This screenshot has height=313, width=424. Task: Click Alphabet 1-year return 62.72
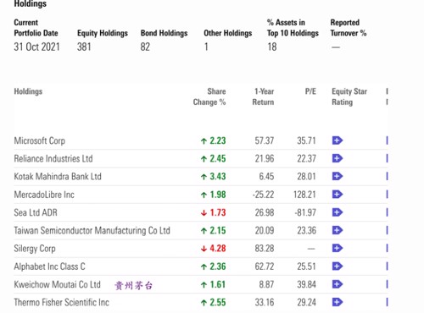[265, 266]
